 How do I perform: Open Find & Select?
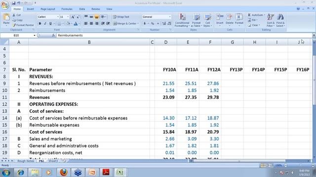[x=280, y=20]
